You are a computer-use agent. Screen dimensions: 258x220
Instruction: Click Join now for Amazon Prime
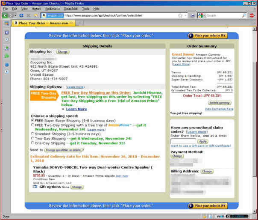[122, 176]
